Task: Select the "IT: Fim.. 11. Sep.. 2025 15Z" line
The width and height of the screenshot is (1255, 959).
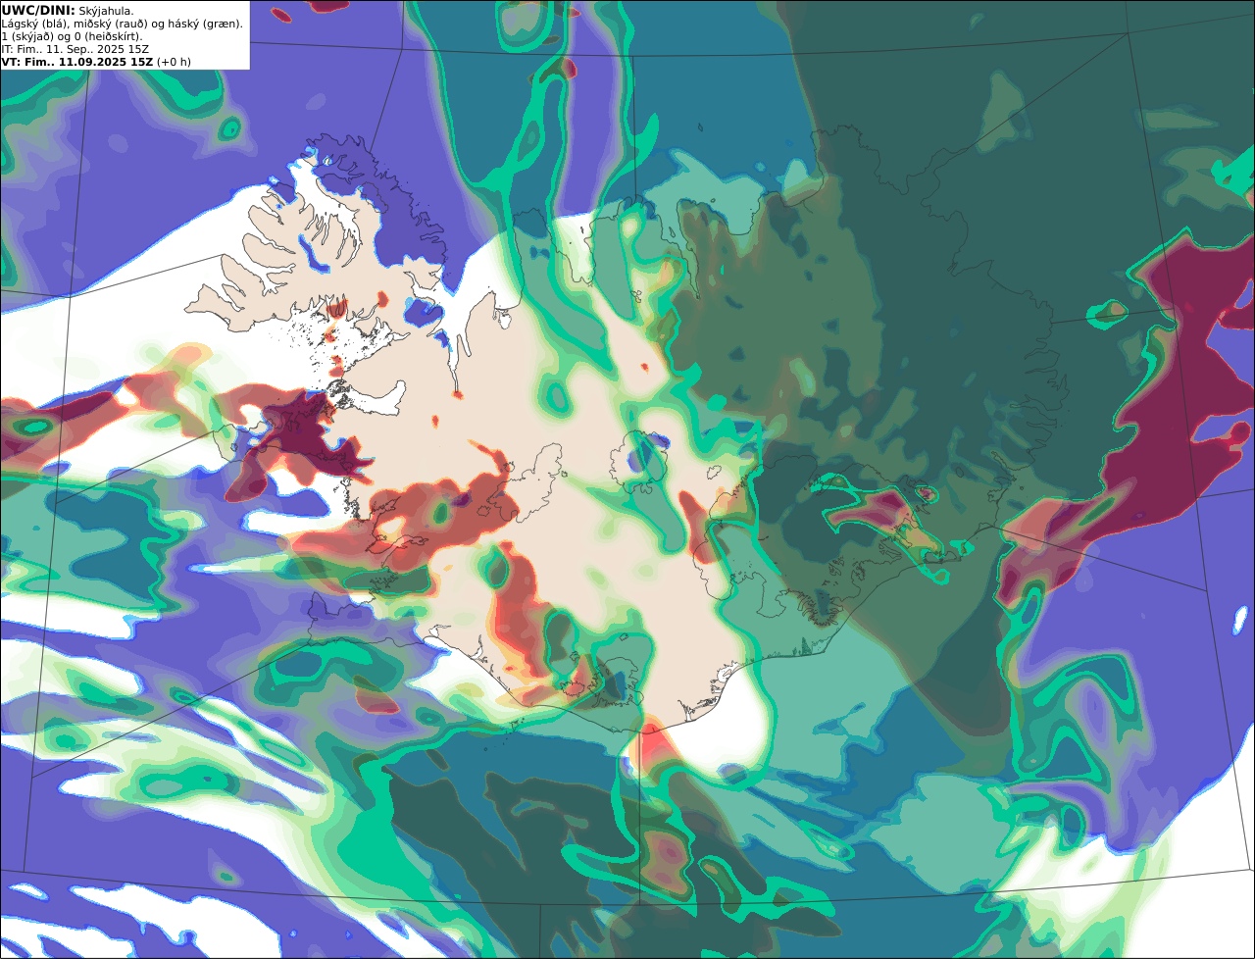Action: pyautogui.click(x=75, y=49)
